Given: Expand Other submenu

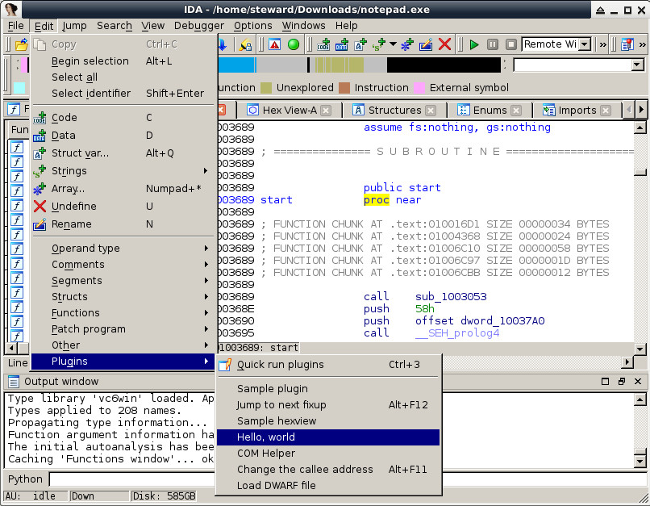Looking at the screenshot, I should click(123, 345).
